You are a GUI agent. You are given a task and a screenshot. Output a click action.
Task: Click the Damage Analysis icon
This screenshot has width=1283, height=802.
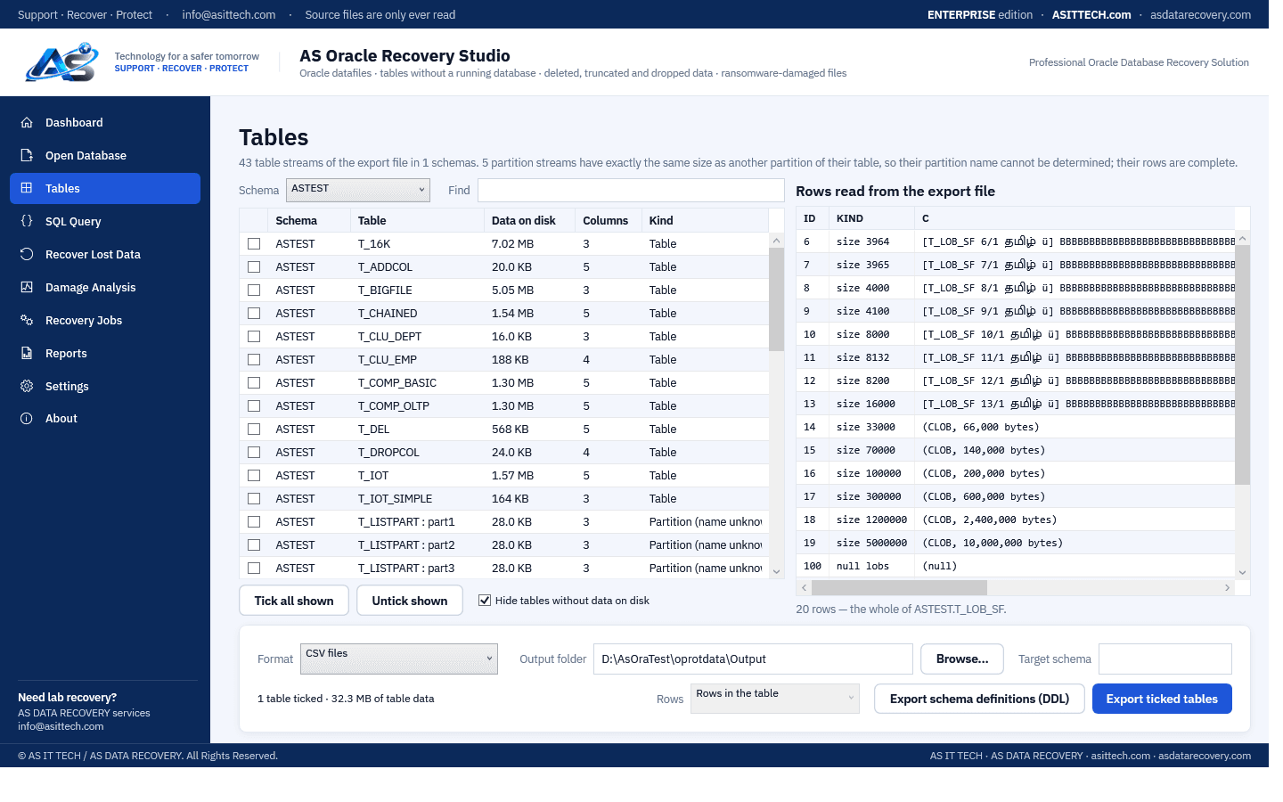pyautogui.click(x=27, y=288)
